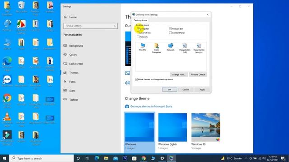Select the Windows 10 theme thumbnail
Image resolution: width=289 pixels, height=162 pixels.
[206, 127]
